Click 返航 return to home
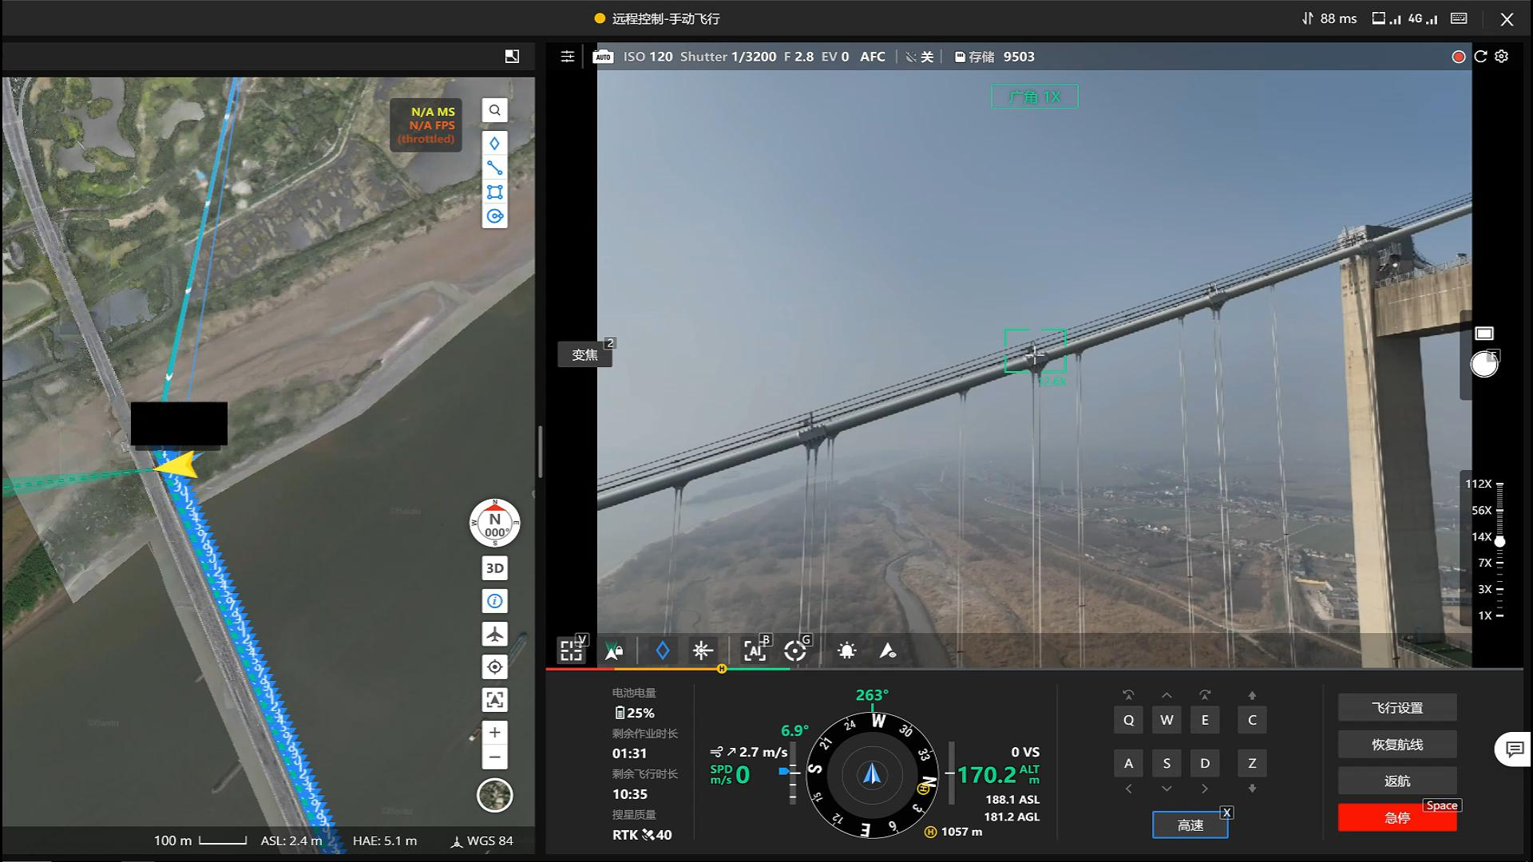 pos(1397,781)
